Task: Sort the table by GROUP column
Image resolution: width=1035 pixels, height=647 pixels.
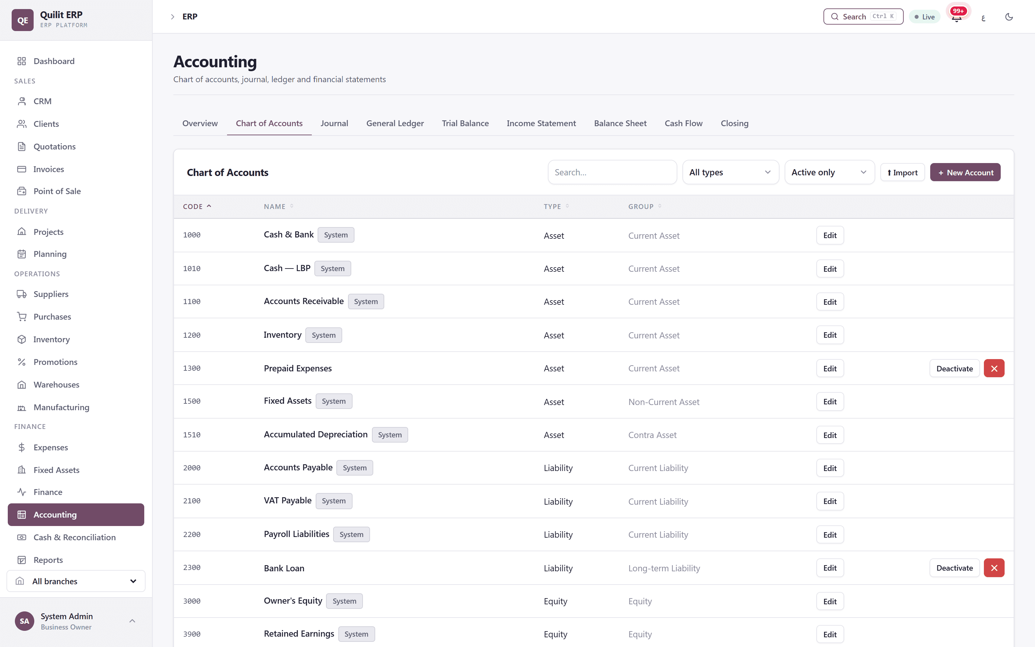Action: tap(645, 206)
